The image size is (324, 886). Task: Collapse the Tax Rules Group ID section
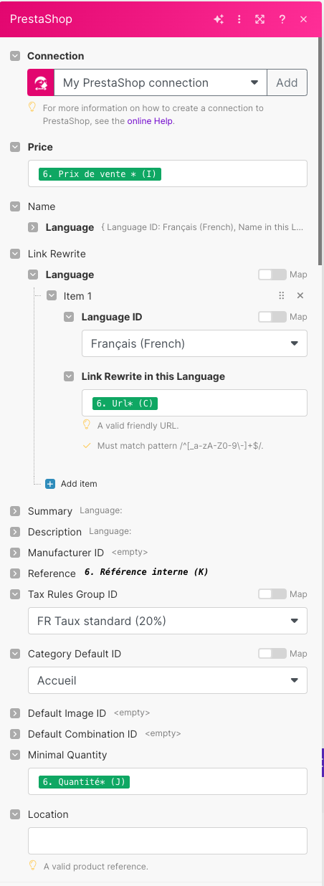click(15, 594)
